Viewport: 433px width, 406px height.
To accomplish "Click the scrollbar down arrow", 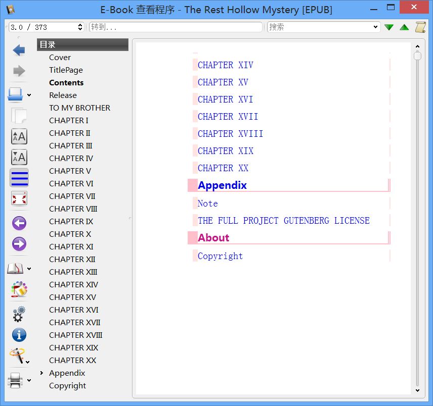I will 417,390.
